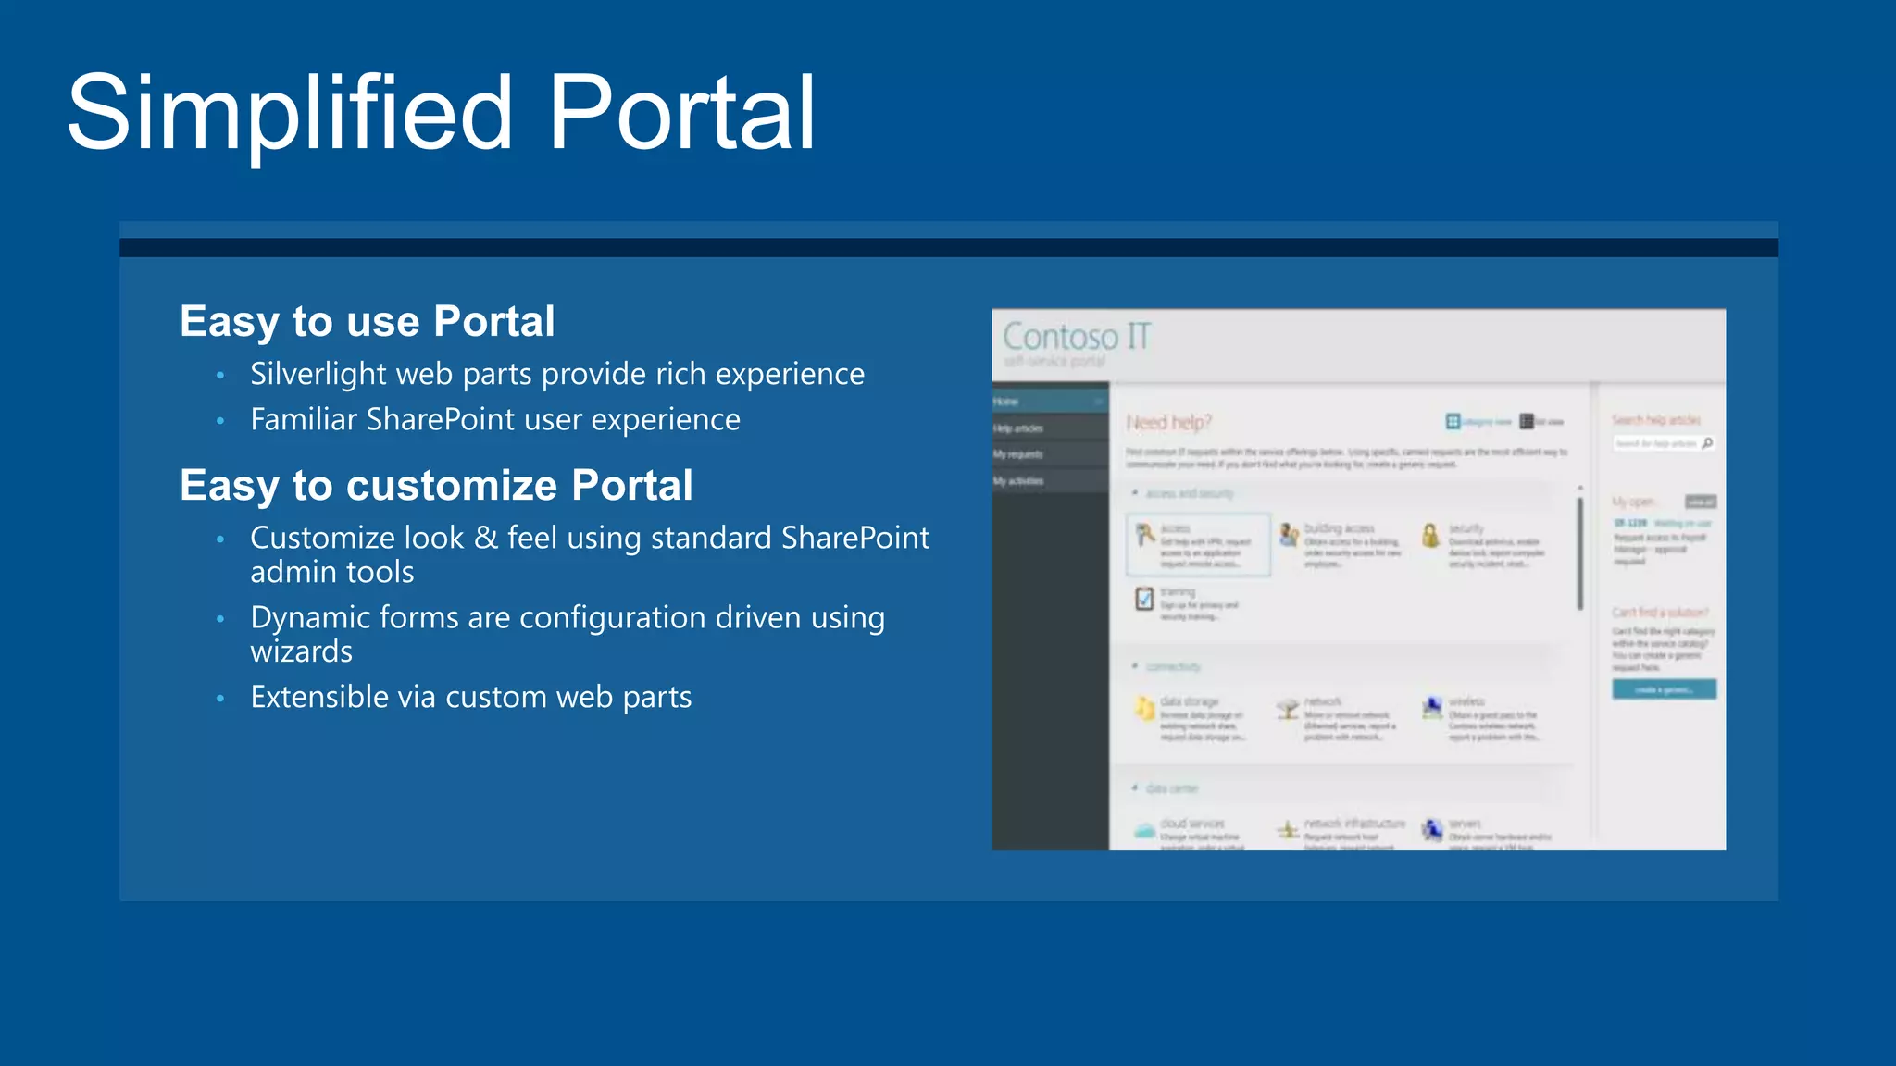Click the search help articles field

coord(1657,444)
